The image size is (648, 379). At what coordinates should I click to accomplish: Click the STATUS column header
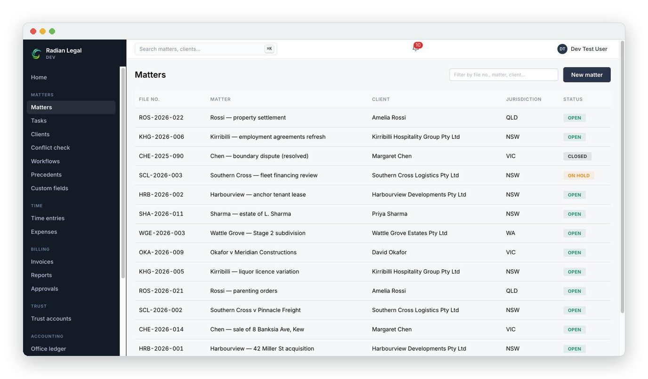point(573,99)
